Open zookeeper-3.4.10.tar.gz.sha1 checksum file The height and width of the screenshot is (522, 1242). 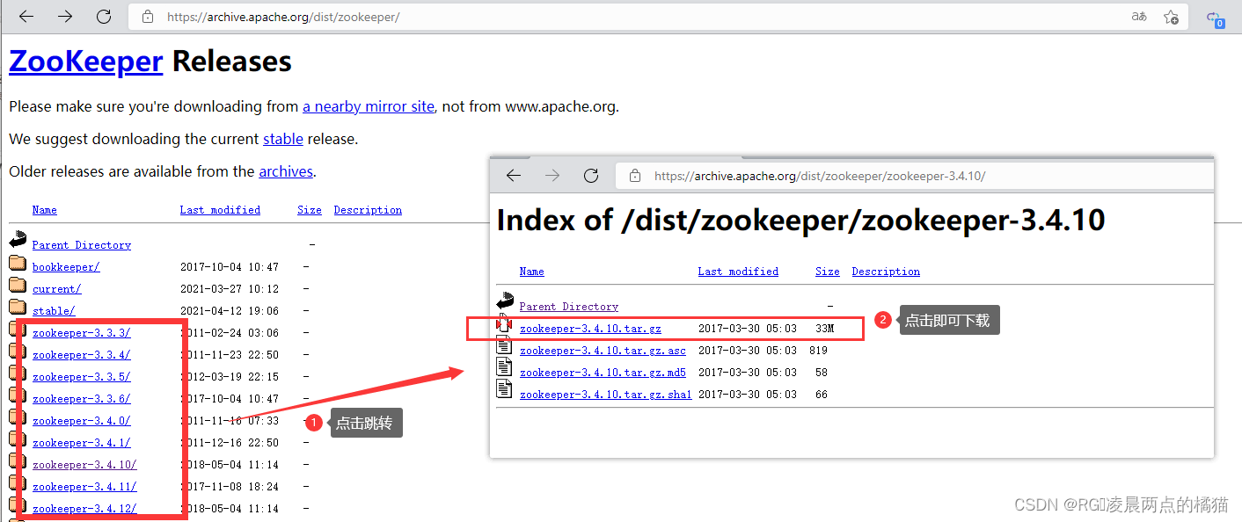point(606,395)
